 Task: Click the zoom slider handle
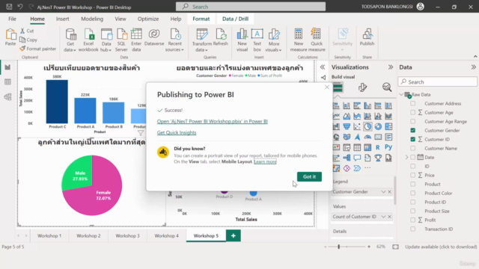point(338,247)
